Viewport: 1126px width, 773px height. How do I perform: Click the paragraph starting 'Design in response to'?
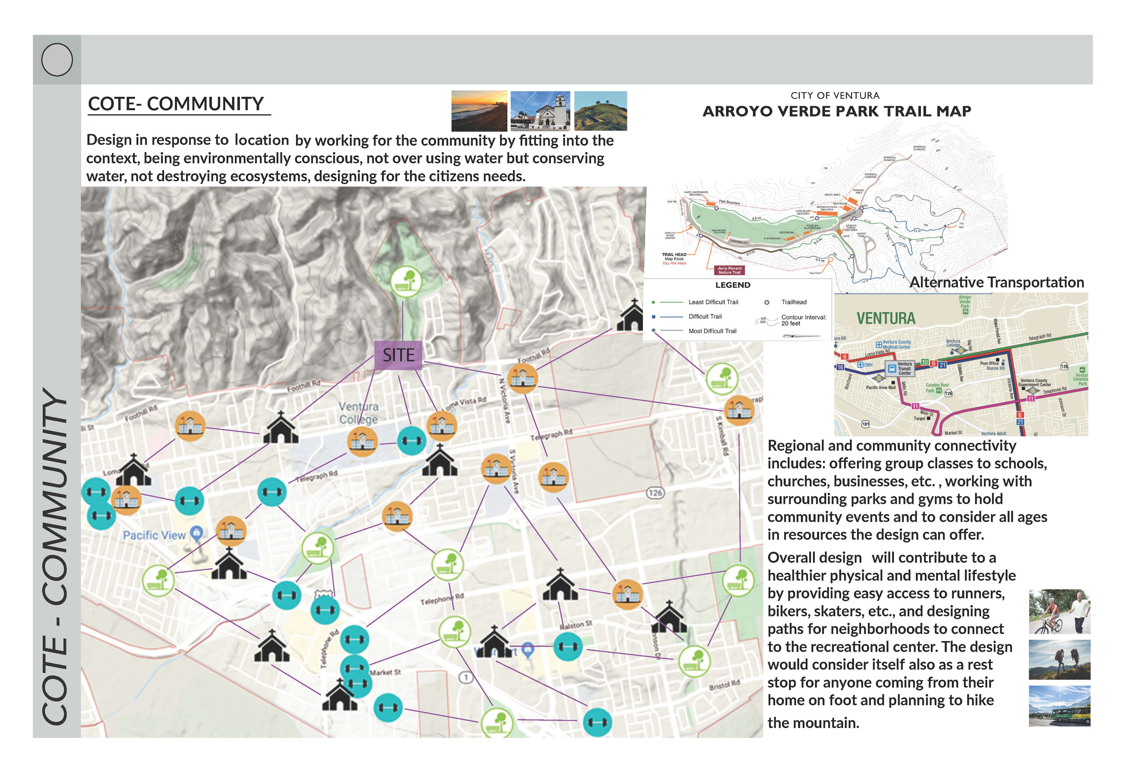coord(350,158)
